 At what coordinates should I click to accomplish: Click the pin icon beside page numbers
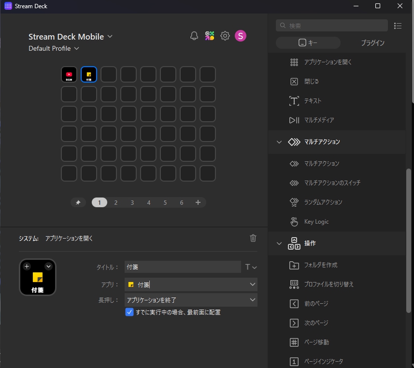tap(78, 203)
